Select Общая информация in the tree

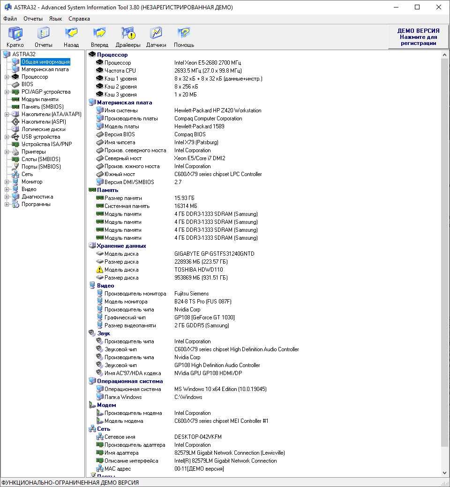coord(45,62)
